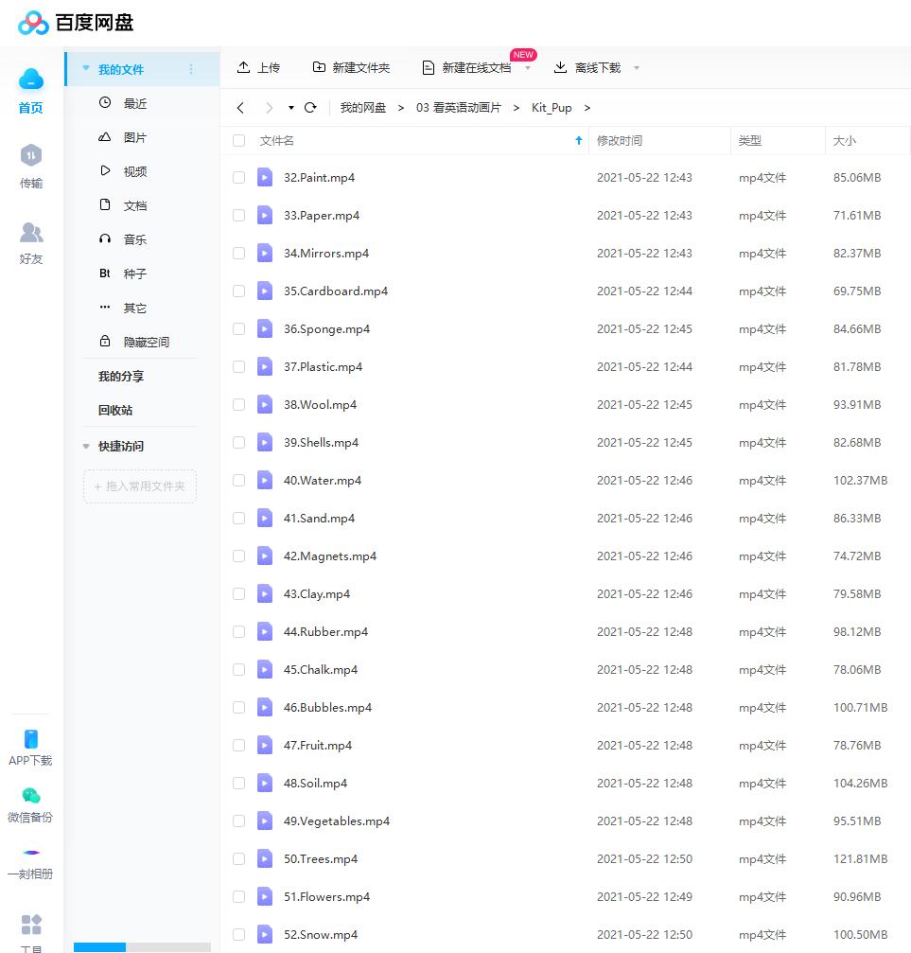Expand the 离线下载 dropdown arrow
Viewport: 911px width, 953px height.
click(637, 68)
